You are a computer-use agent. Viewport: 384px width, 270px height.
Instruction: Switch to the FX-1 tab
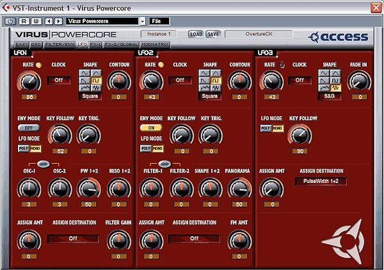[x=95, y=45]
